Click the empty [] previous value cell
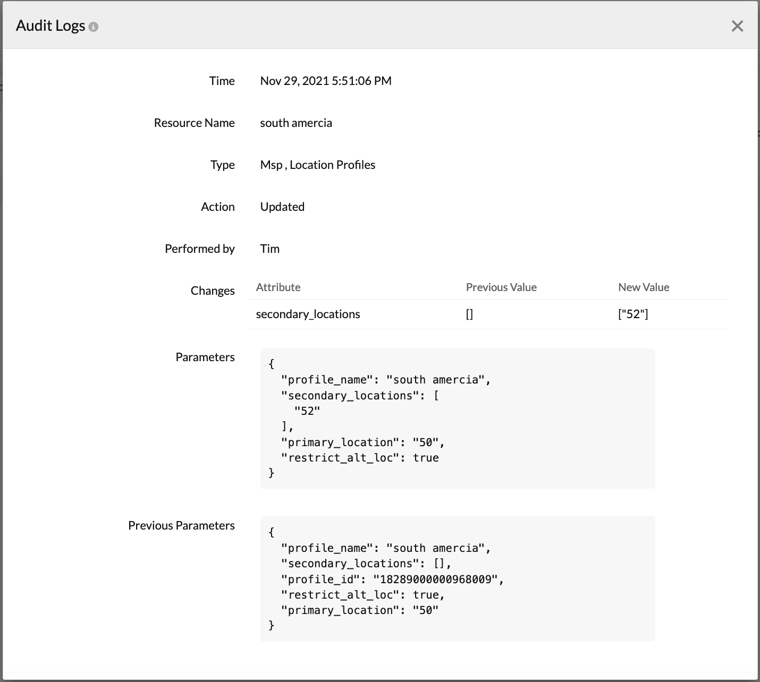This screenshot has height=682, width=760. click(x=469, y=314)
